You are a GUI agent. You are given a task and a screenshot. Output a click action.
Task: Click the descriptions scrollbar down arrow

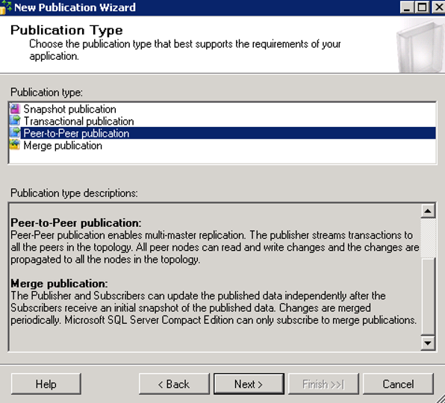tap(428, 343)
